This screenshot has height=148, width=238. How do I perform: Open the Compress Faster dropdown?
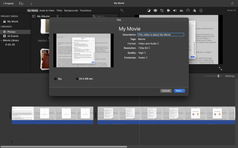tap(143, 57)
